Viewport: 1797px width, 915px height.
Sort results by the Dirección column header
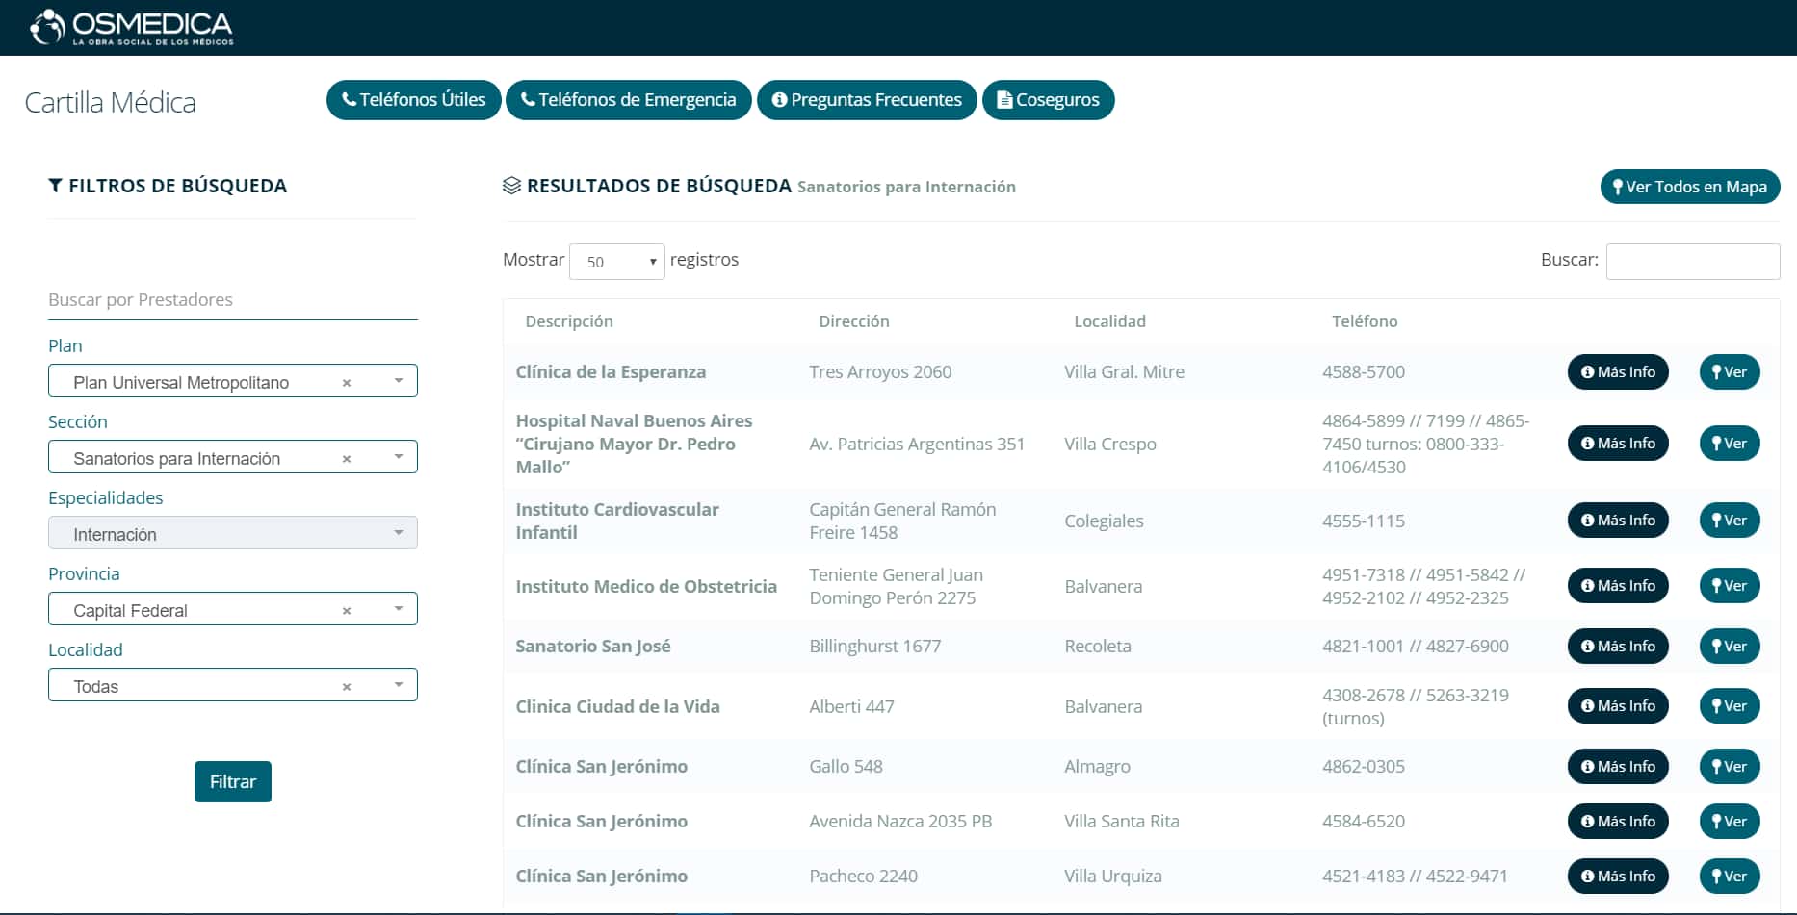point(853,321)
